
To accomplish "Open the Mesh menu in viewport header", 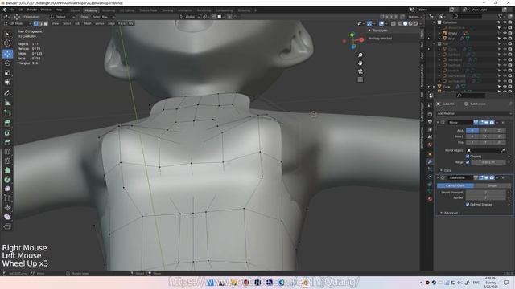I will click(x=88, y=23).
